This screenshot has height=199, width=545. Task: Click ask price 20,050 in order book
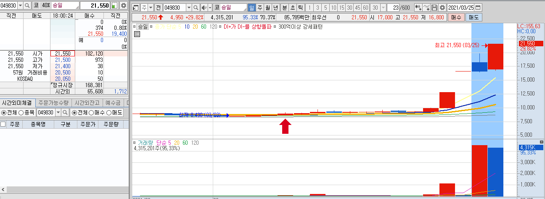(x=62, y=79)
